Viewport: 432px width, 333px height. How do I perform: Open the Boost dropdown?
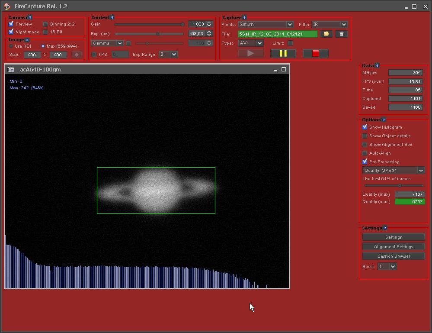(x=387, y=266)
